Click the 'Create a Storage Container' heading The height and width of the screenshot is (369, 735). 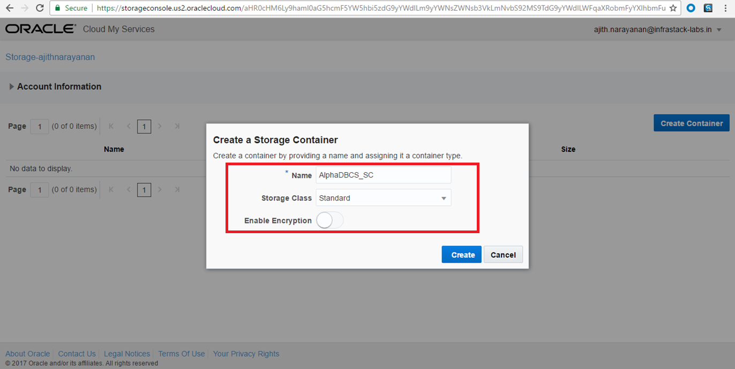pos(275,140)
